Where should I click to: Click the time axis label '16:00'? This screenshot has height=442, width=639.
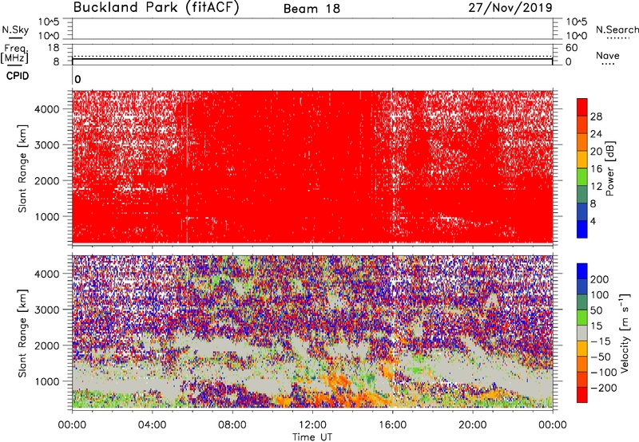[392, 425]
